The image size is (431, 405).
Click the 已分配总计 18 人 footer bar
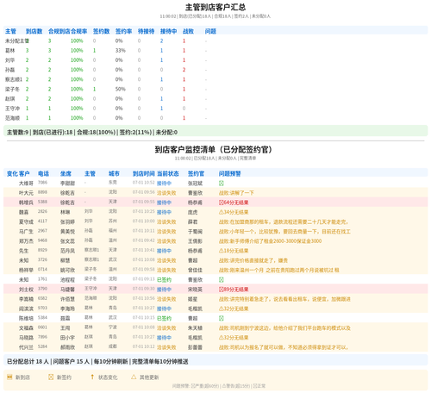coord(215,361)
